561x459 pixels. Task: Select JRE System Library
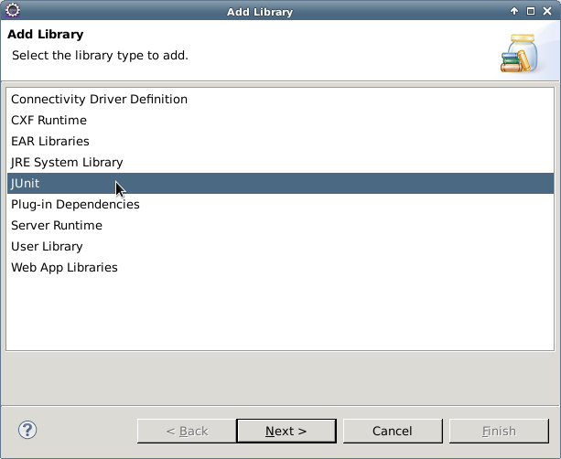(280, 162)
